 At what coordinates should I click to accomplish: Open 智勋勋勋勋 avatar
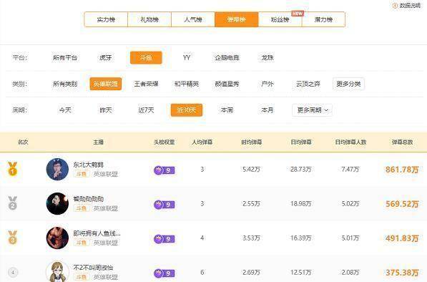pos(57,203)
